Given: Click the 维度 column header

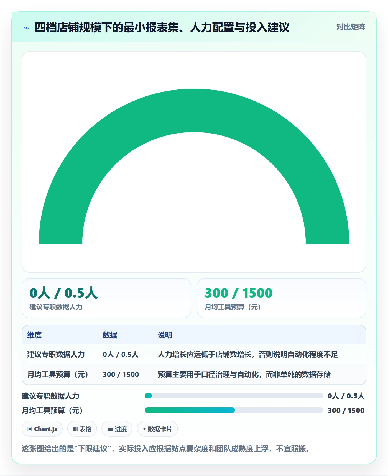Looking at the screenshot, I should [x=34, y=335].
